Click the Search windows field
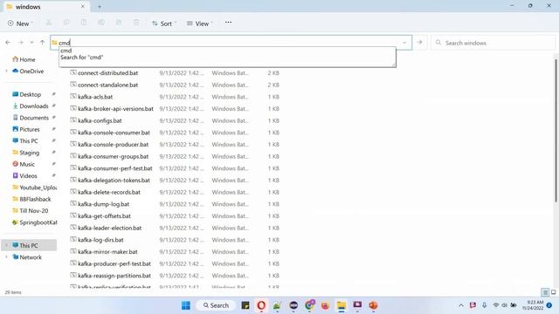 click(x=493, y=43)
